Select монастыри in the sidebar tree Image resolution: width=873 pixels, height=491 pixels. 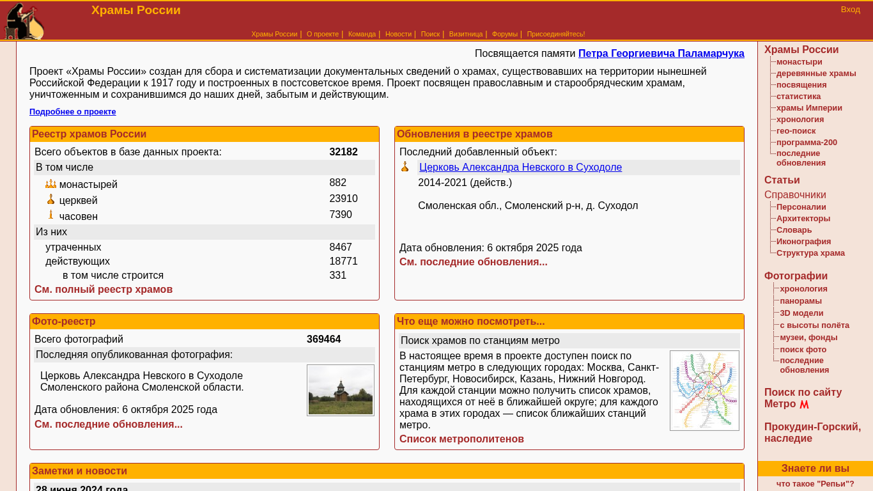(x=799, y=62)
